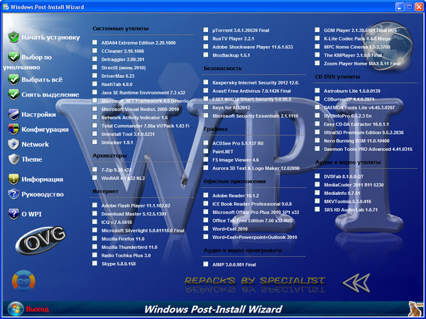This screenshot has height=319, width=426.
Task: Click the green check shield next to Выбрать всё
Action: [13, 79]
